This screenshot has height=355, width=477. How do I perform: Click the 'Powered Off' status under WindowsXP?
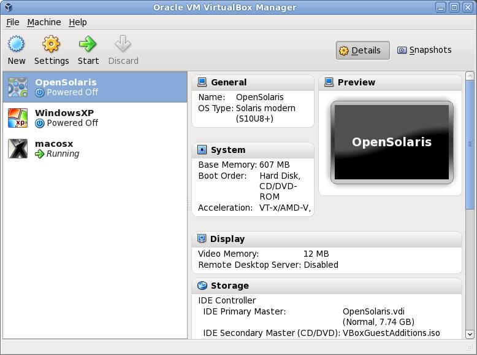[72, 123]
